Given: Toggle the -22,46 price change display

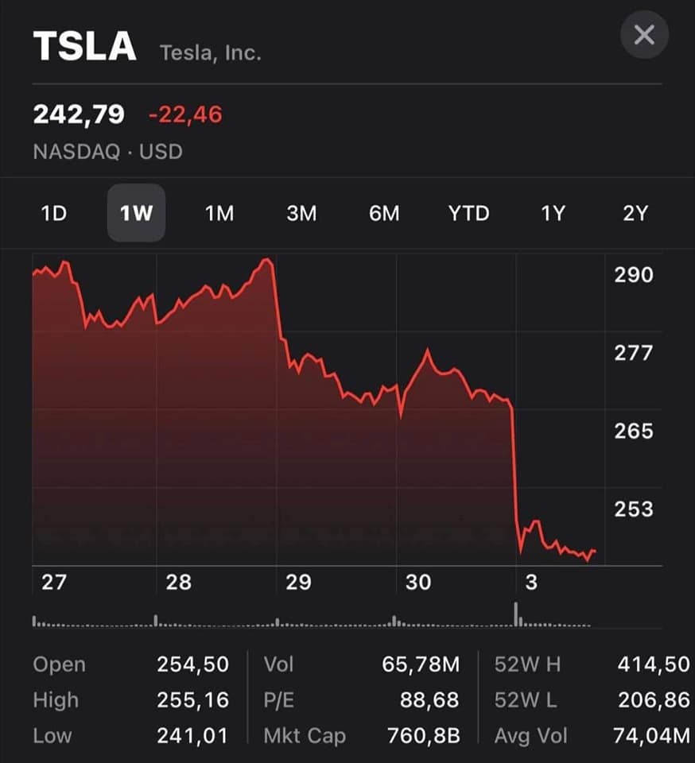Looking at the screenshot, I should coord(185,114).
